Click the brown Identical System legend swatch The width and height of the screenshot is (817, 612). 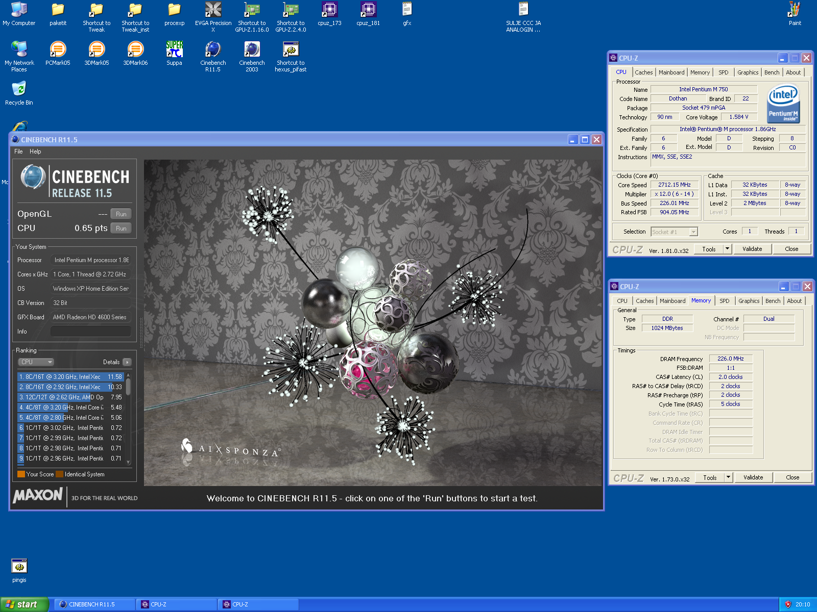(60, 474)
